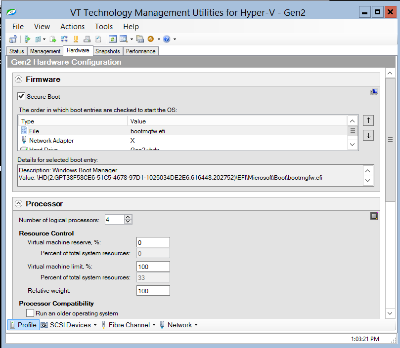Move selected boot entry down with arrow button

coord(368,134)
